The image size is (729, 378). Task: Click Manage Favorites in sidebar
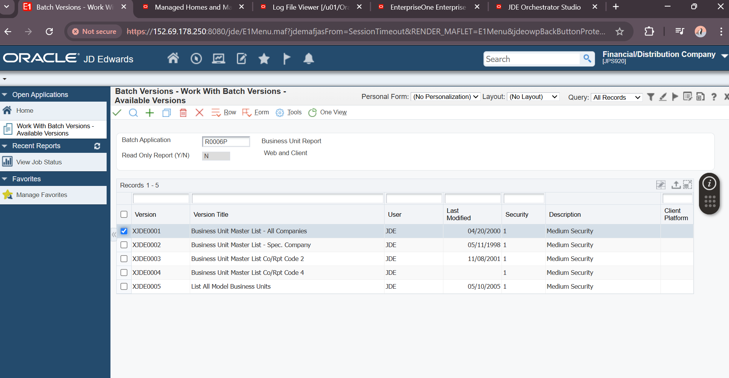(42, 195)
